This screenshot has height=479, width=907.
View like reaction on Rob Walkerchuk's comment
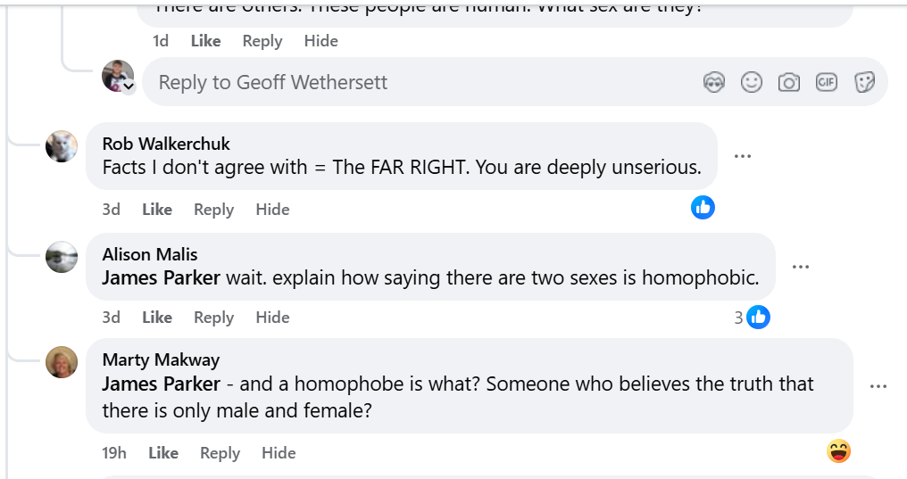click(703, 208)
